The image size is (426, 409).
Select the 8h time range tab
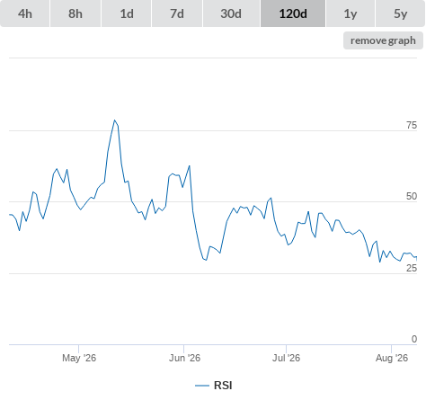[x=75, y=13]
